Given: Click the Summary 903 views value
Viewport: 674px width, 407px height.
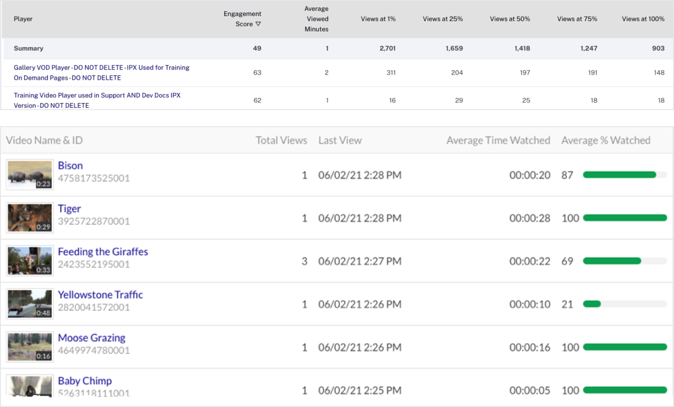Looking at the screenshot, I should [658, 48].
